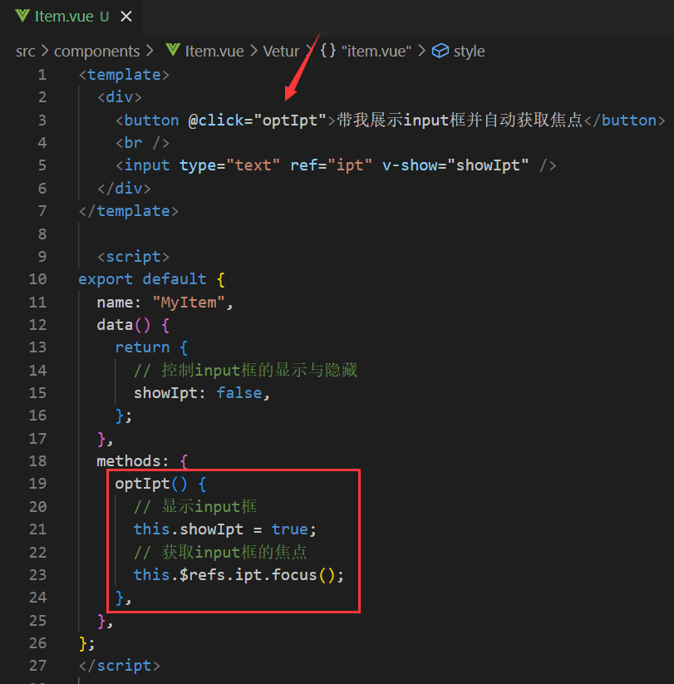The width and height of the screenshot is (674, 684).
Task: Click the Vue logo icon on Item.vue tab
Action: [22, 16]
